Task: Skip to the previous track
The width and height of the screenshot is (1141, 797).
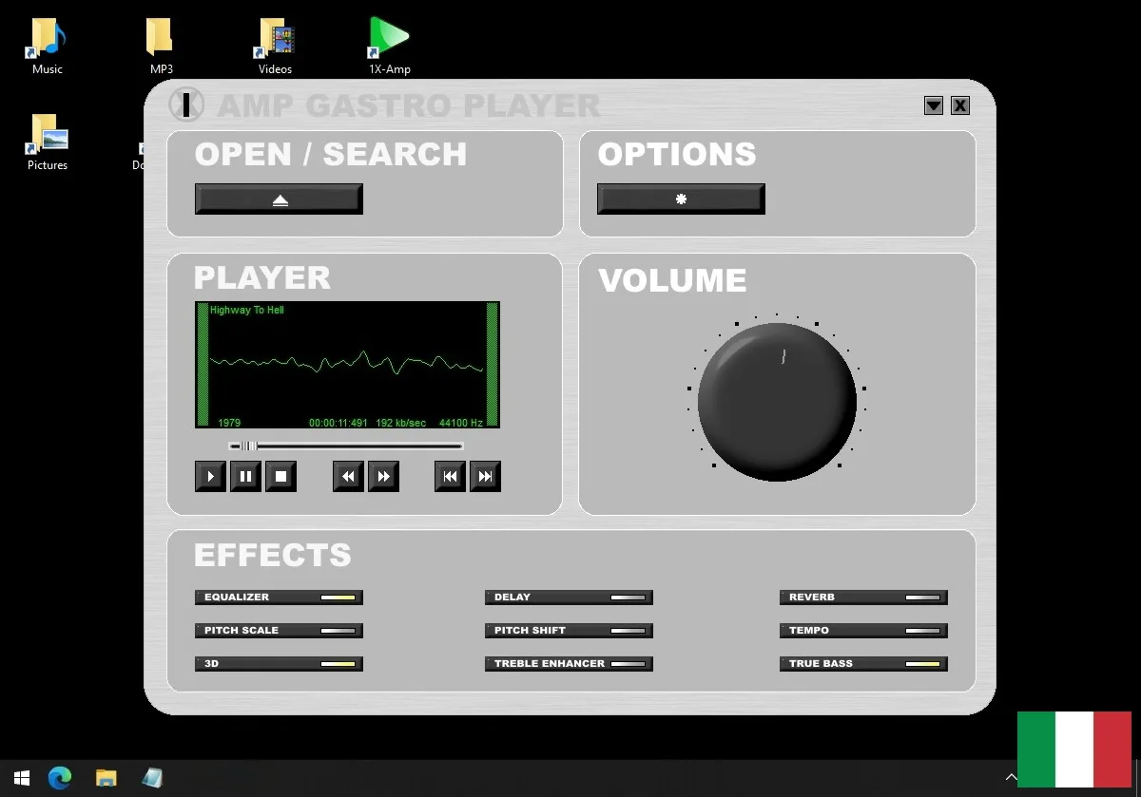Action: coord(449,476)
